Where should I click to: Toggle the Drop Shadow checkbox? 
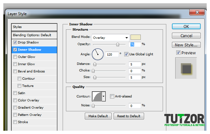[15, 42]
